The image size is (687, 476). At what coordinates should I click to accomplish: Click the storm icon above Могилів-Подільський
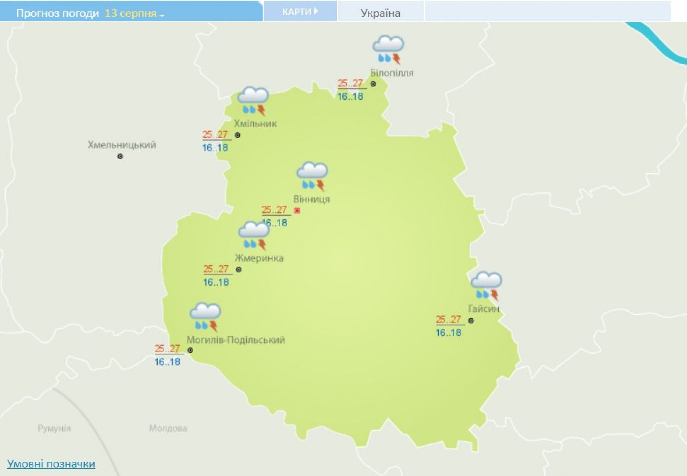coord(205,317)
